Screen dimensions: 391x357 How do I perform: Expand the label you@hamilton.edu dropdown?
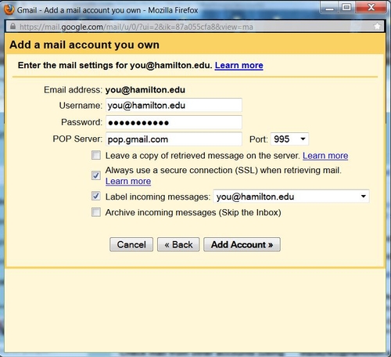coord(291,197)
